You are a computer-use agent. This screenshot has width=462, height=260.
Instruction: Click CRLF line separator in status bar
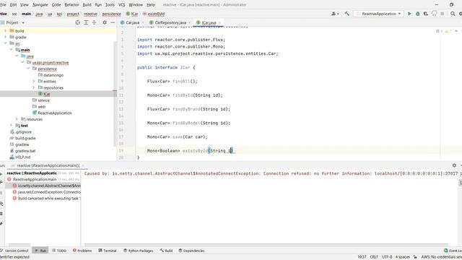click(374, 257)
